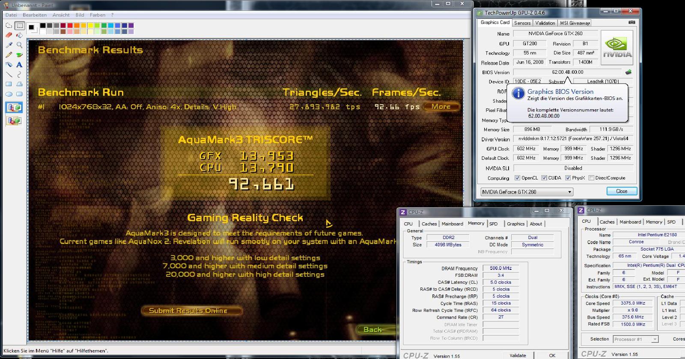
Task: Click the BIOS Version field in GPU-Z
Action: pyautogui.click(x=567, y=72)
